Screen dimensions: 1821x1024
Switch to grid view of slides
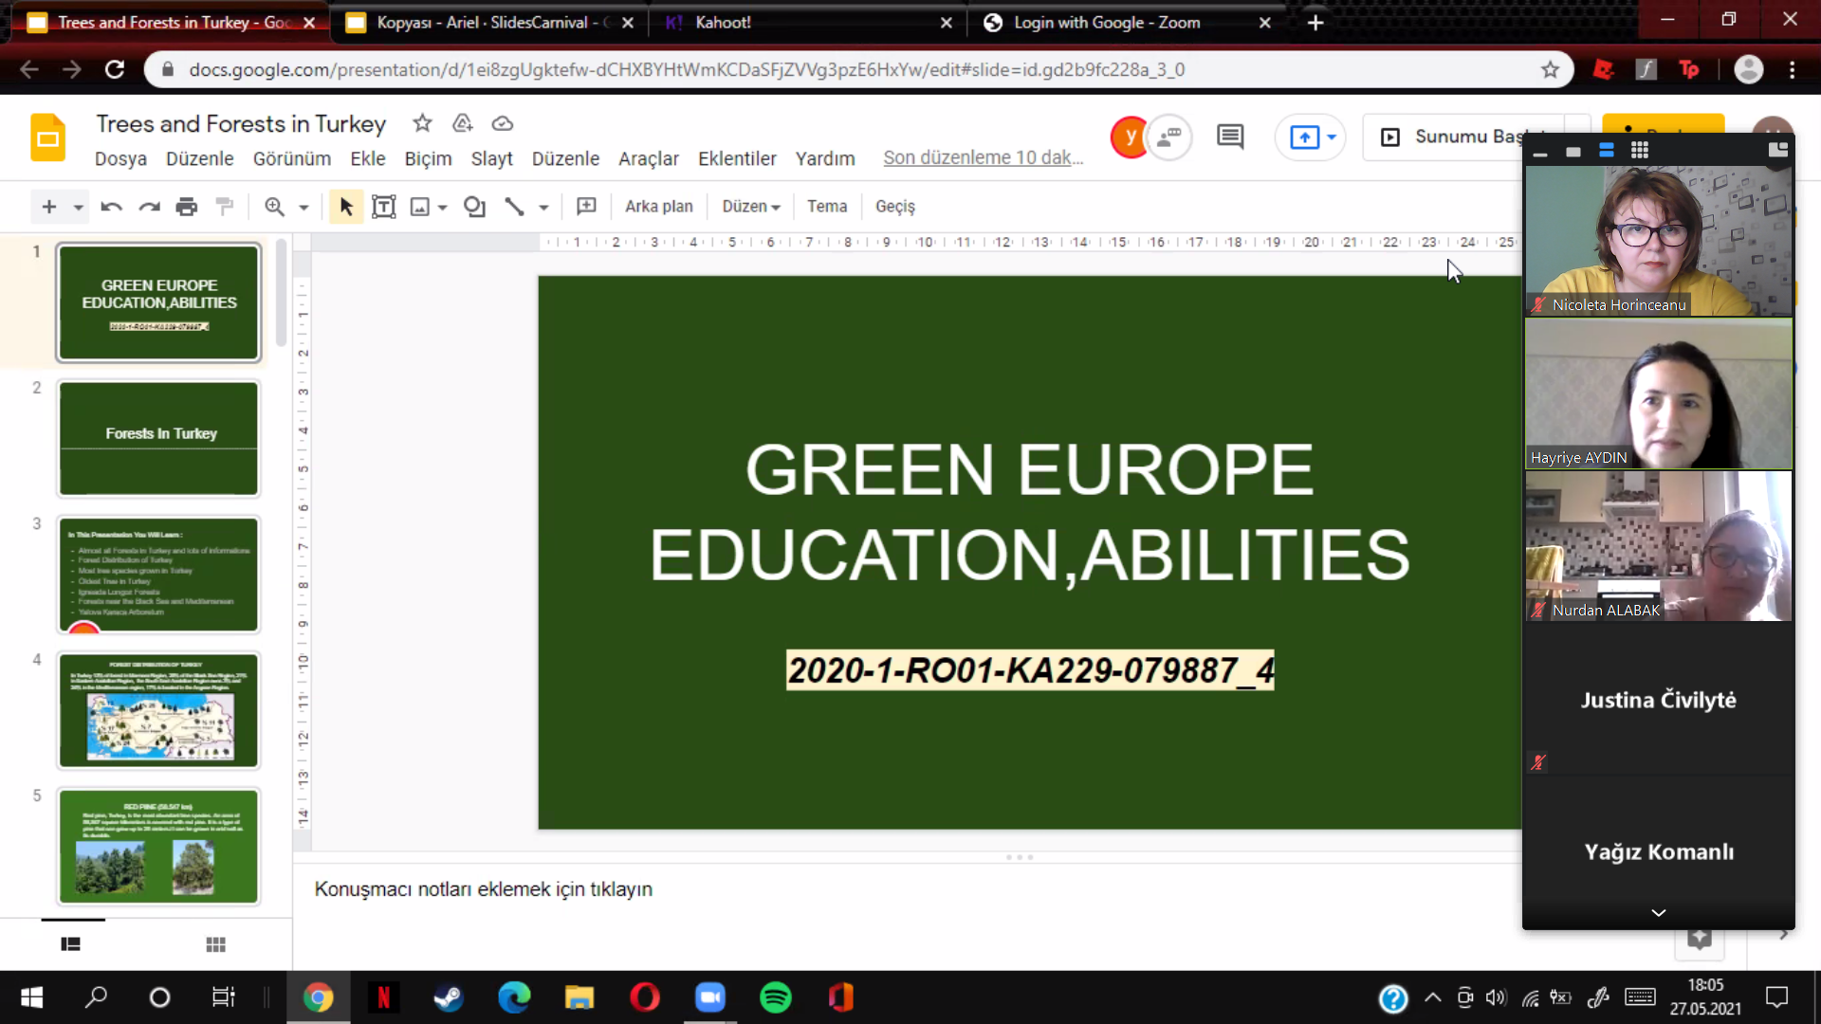[x=215, y=944]
